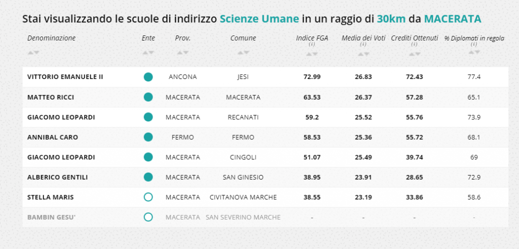Screen dimensions: 519x249
Task: Click info icon under % Diplomati in regola
Action: pyautogui.click(x=474, y=44)
